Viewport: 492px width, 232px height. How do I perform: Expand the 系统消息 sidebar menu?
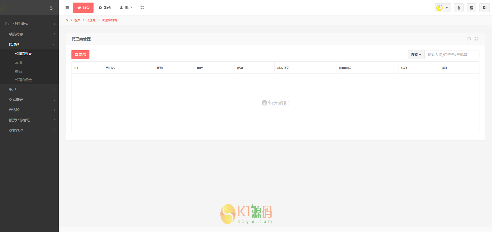tap(29, 34)
